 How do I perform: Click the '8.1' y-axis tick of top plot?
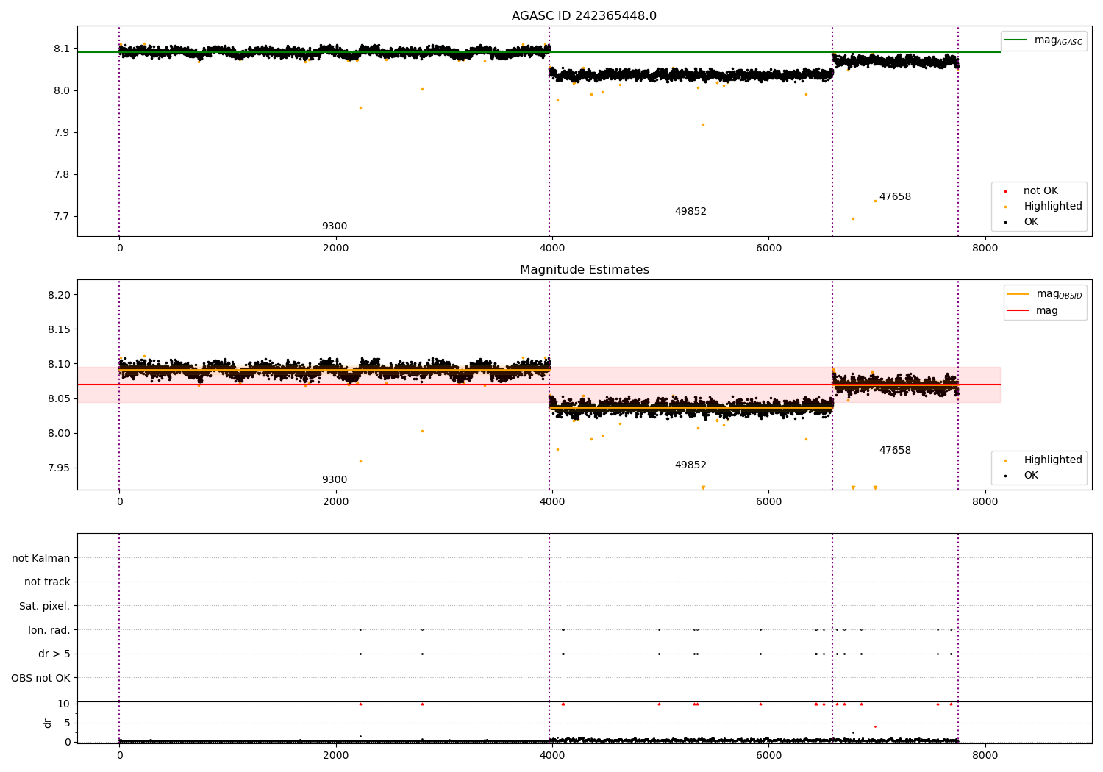pyautogui.click(x=62, y=49)
